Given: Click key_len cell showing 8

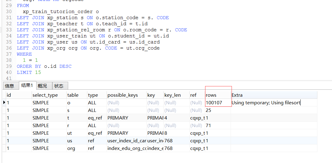Looking at the screenshot, I should point(176,133).
